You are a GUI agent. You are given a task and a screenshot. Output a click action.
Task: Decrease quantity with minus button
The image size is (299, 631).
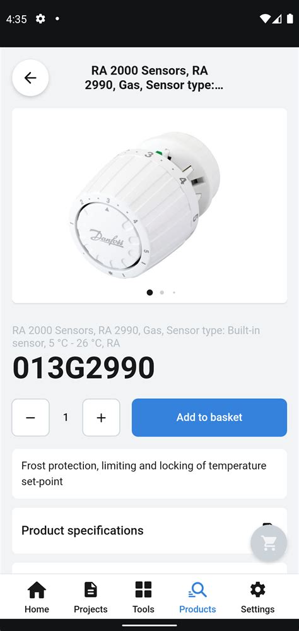point(30,417)
